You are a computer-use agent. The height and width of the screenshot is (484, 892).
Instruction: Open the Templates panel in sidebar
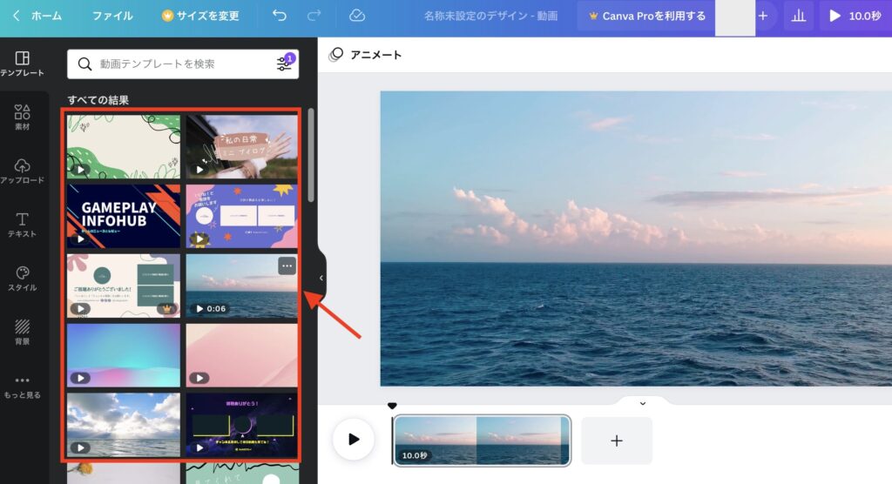coord(22,64)
